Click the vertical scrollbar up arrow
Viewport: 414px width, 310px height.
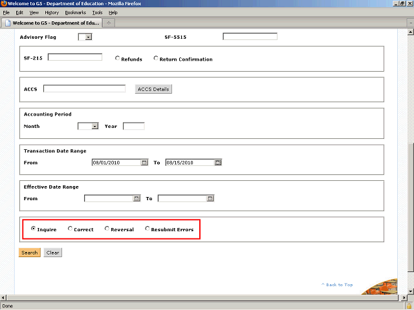click(411, 32)
